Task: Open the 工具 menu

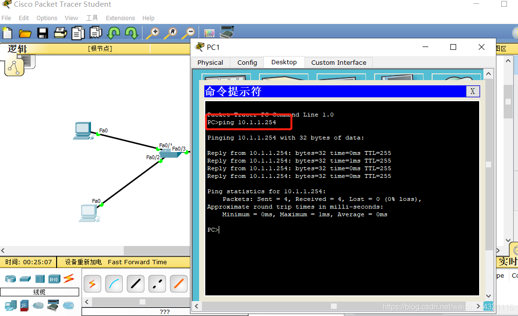Action: pos(92,18)
